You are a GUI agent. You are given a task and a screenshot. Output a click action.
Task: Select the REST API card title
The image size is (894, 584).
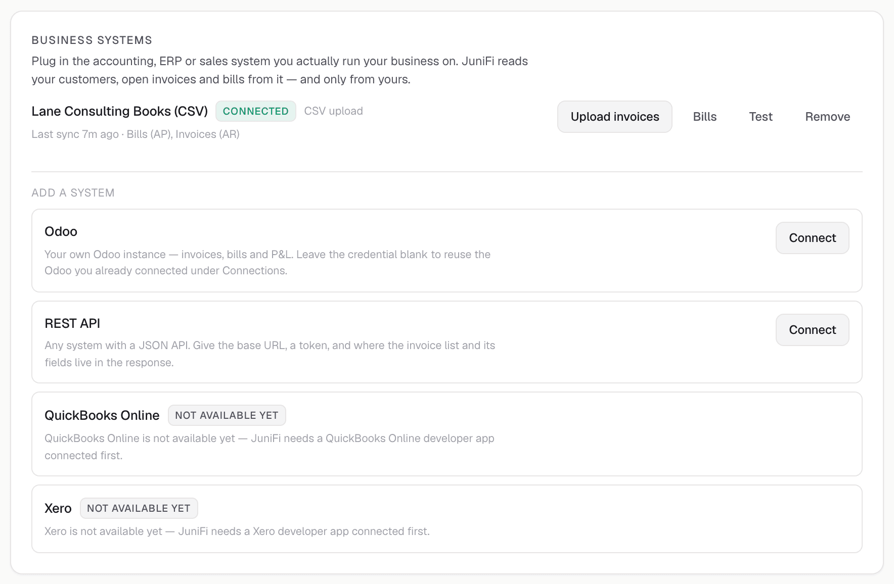[72, 323]
